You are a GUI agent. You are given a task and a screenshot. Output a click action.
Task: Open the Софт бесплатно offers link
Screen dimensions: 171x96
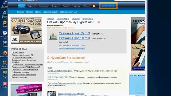click(x=26, y=67)
